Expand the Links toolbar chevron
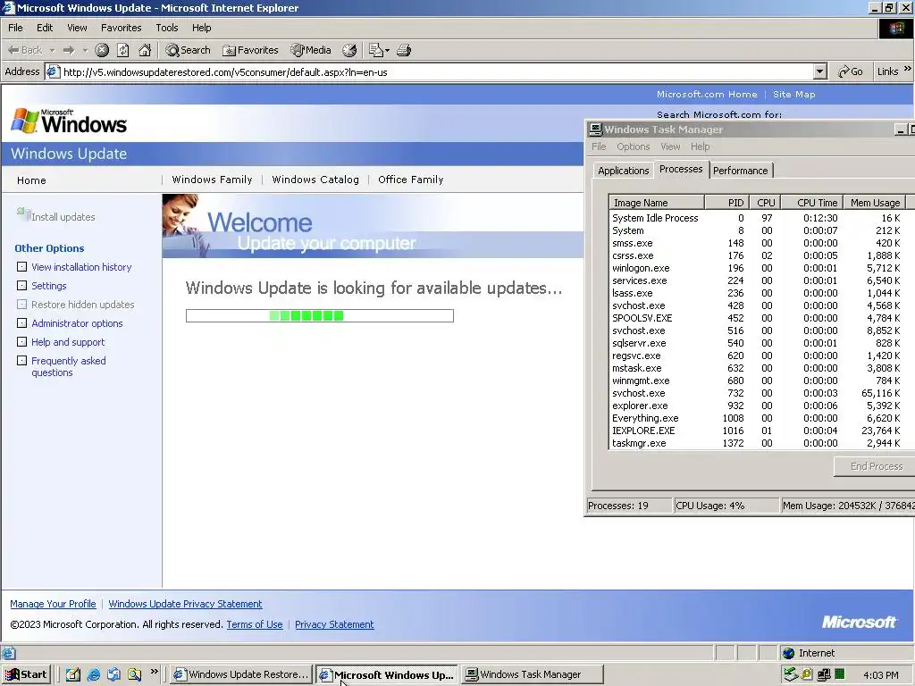 (x=908, y=69)
